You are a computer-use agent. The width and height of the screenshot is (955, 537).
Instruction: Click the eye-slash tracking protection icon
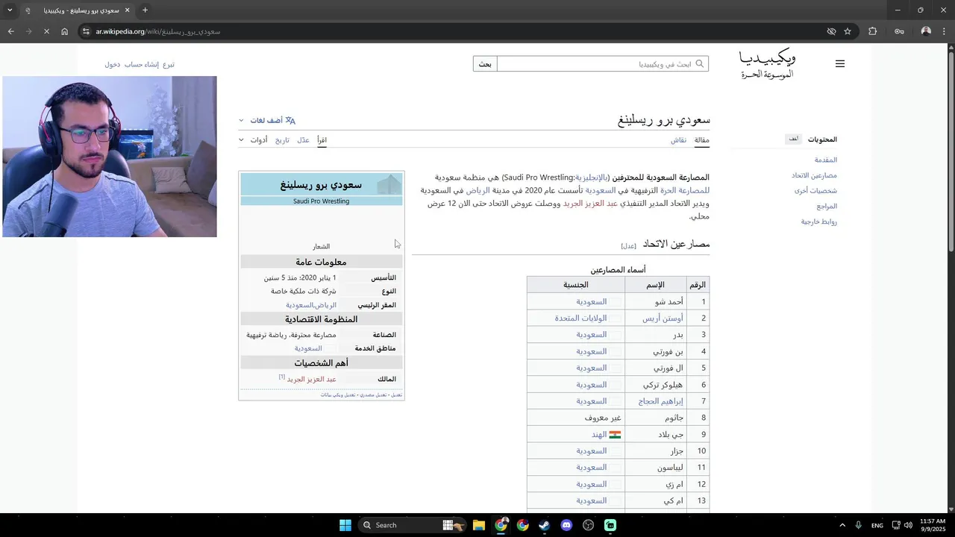831,31
